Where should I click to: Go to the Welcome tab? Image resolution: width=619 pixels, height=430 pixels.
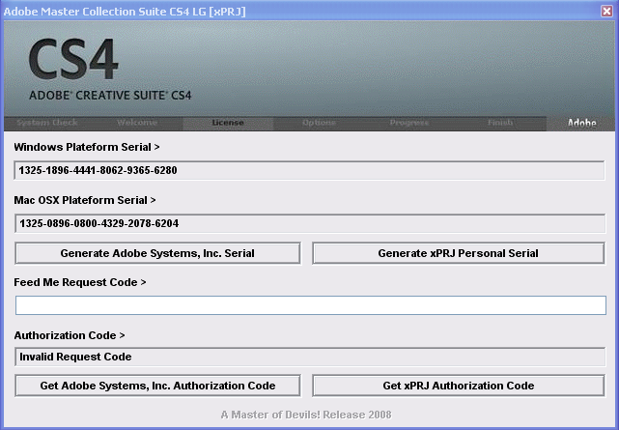[137, 123]
